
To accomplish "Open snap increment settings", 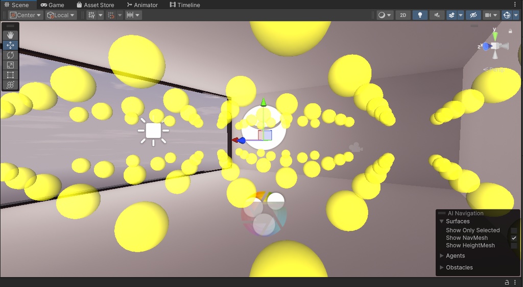I will [x=133, y=15].
